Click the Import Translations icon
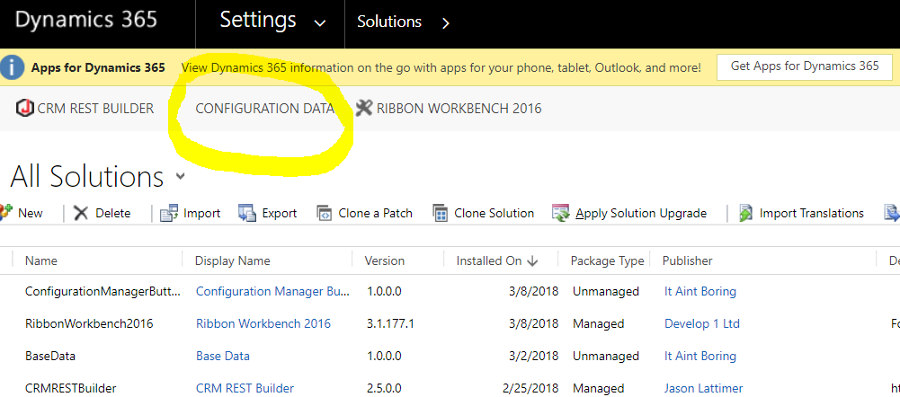Screen dimensions: 900x397 [x=745, y=214]
